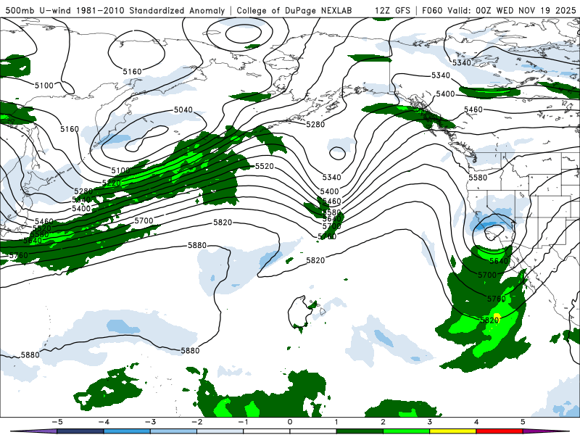580x435 pixels.
Task: Click the colorbar tick label 4
Action: [476, 422]
